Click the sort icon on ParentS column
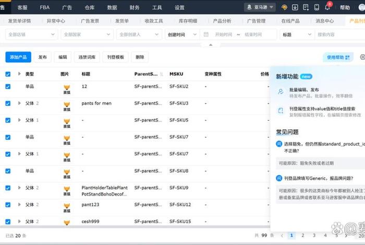365x245 pixels. pyautogui.click(x=162, y=74)
